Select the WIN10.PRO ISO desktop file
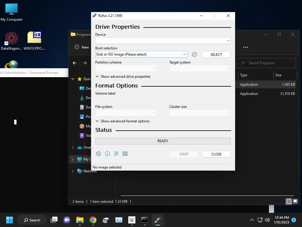The height and width of the screenshot is (227, 302). click(35, 41)
